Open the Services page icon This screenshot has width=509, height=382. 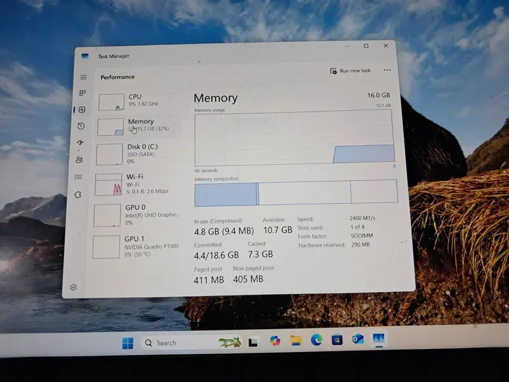tap(78, 195)
